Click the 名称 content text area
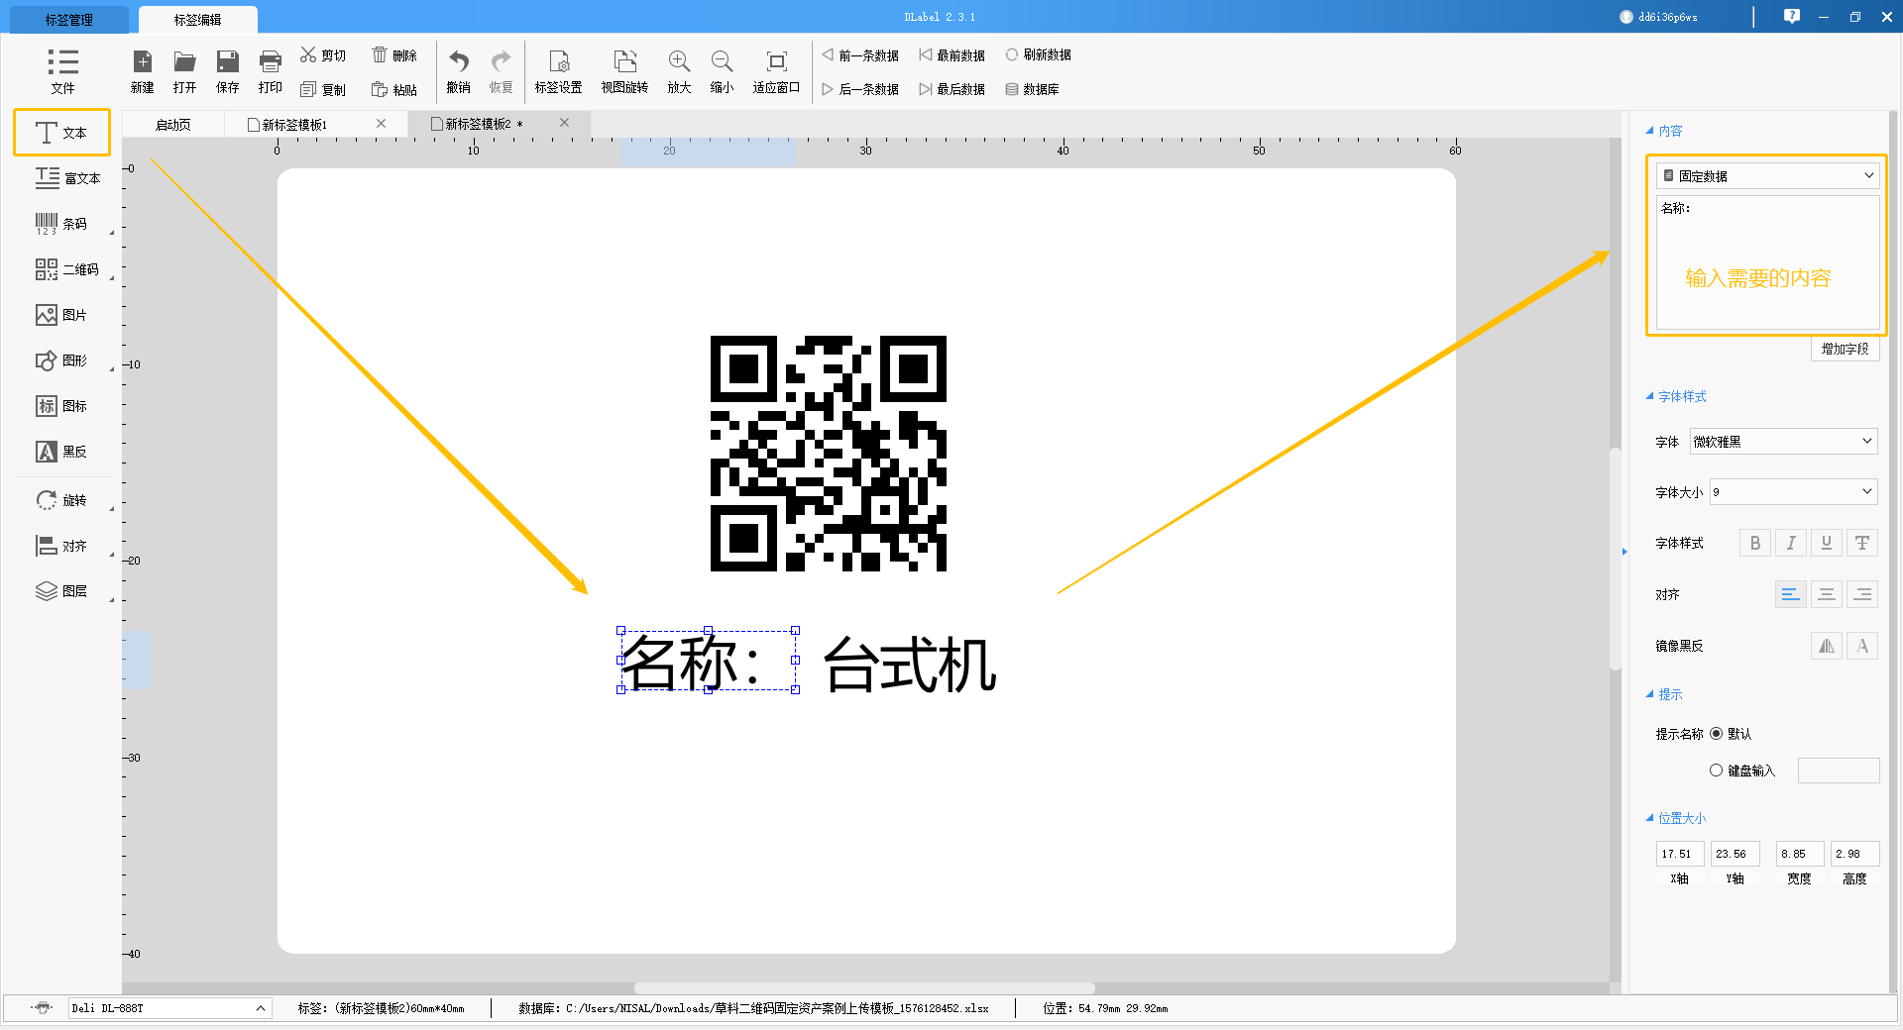The width and height of the screenshot is (1903, 1030). (x=1767, y=261)
